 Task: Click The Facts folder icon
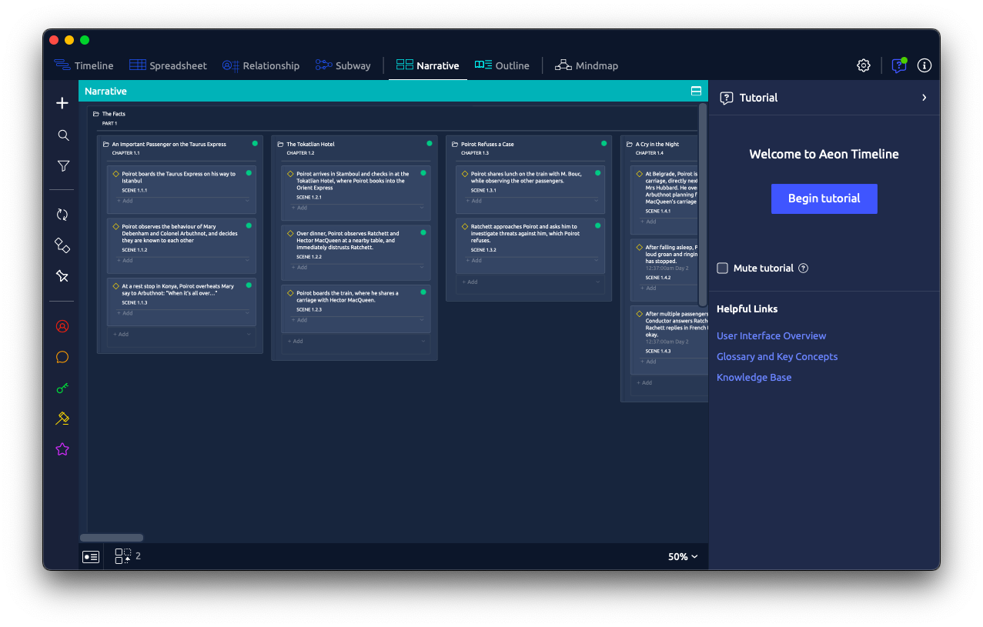tap(96, 114)
